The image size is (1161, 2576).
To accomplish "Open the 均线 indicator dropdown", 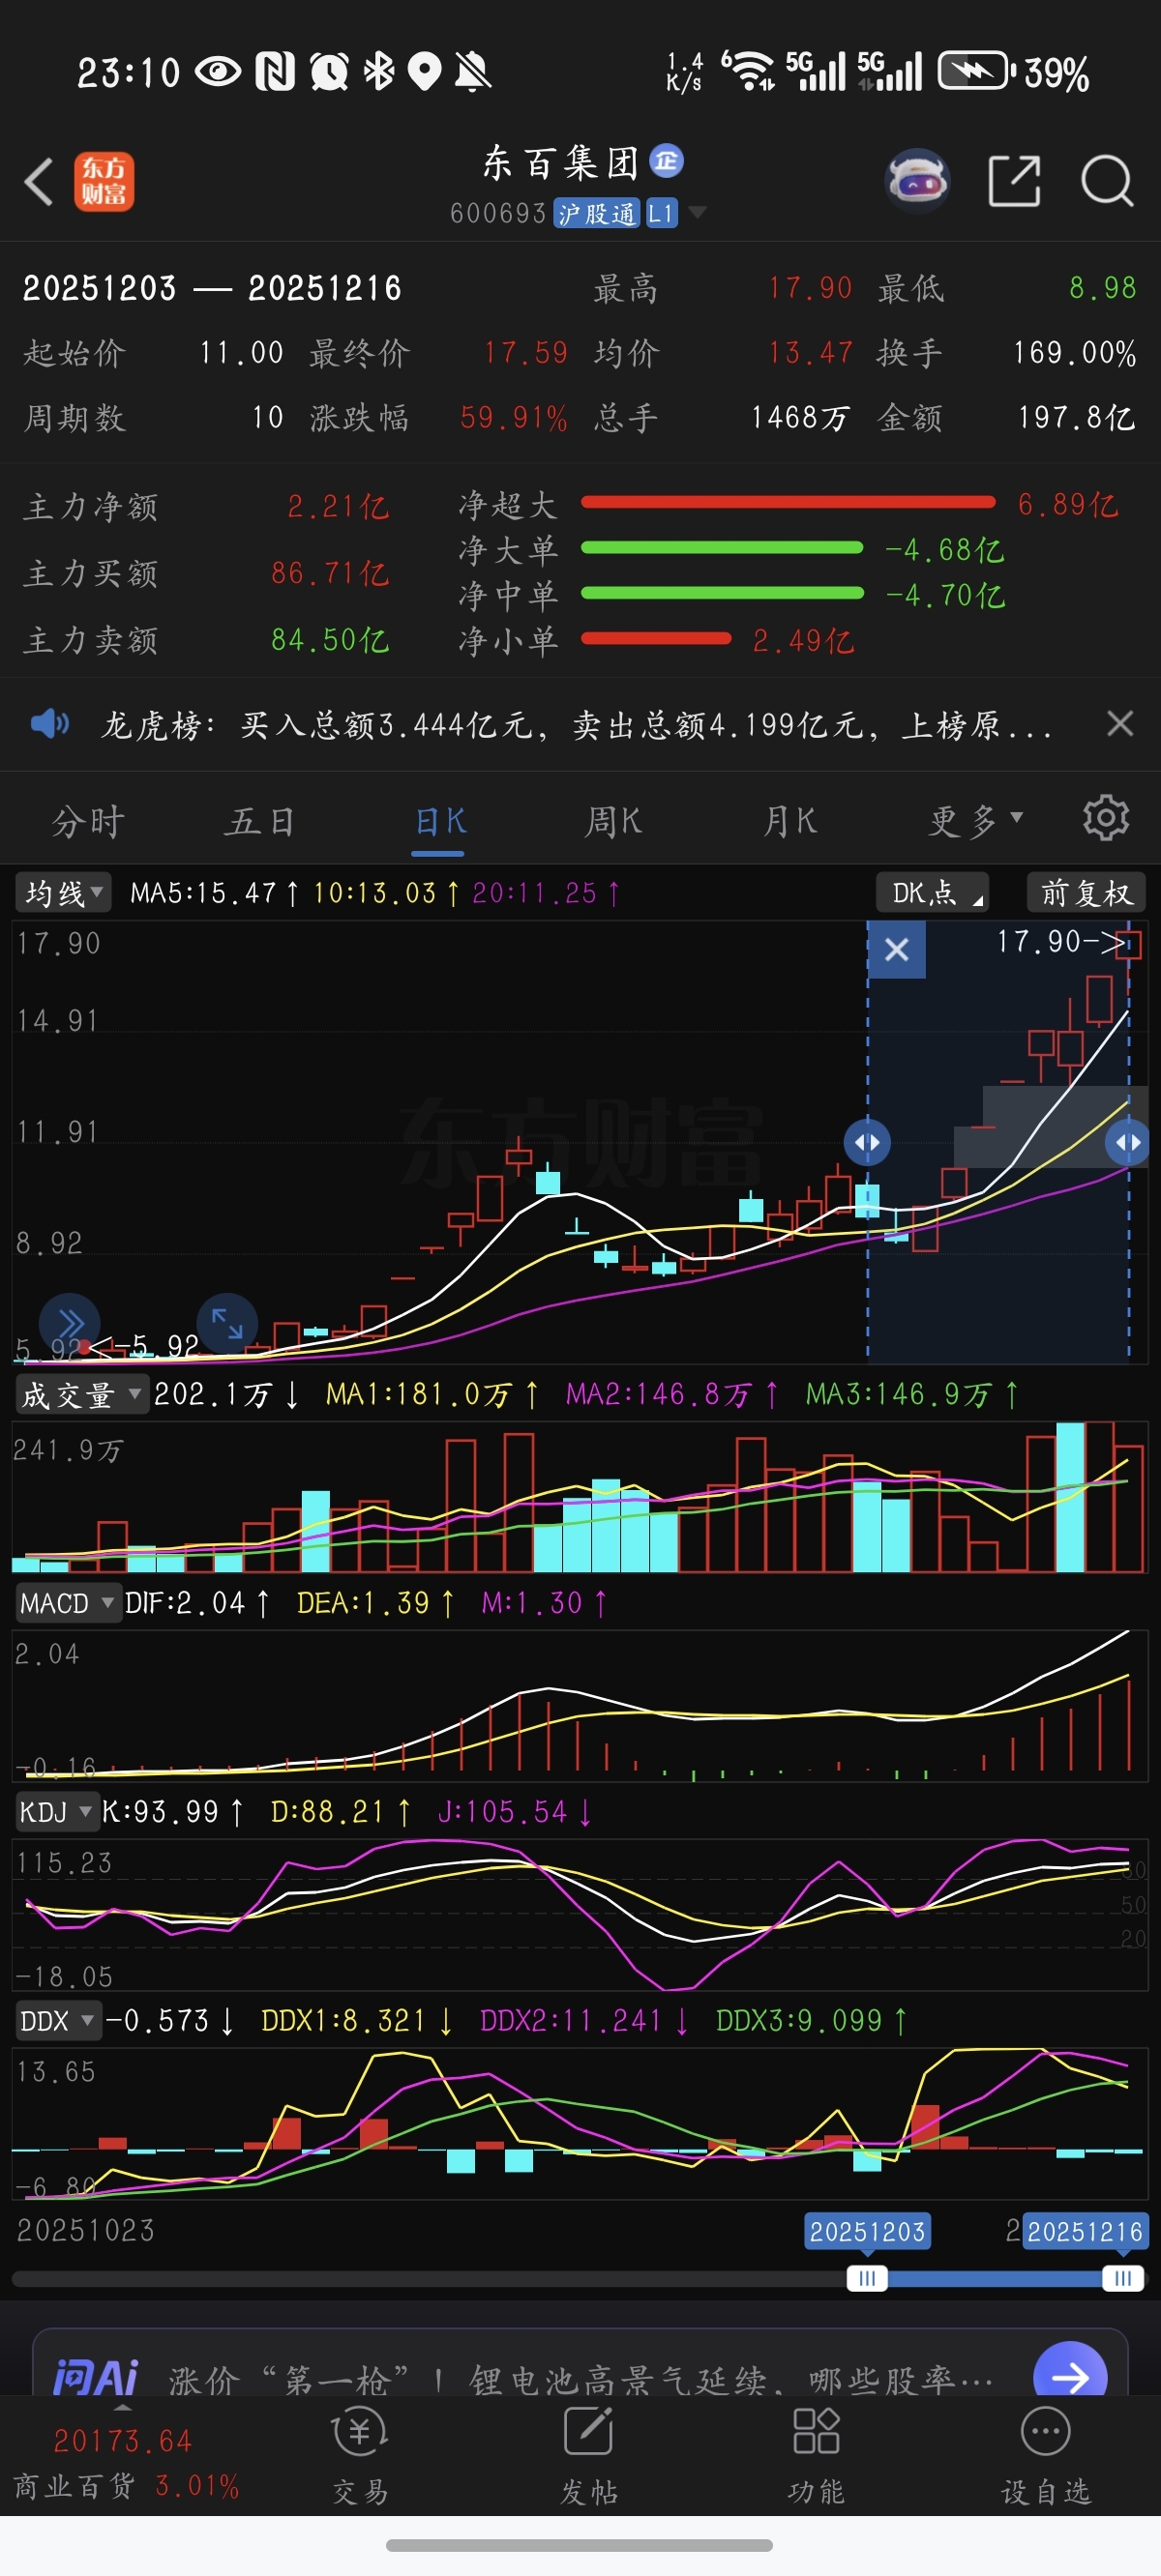I will pos(62,892).
